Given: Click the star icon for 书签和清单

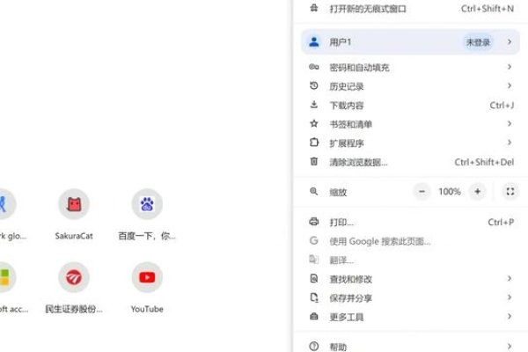Looking at the screenshot, I should [x=314, y=123].
